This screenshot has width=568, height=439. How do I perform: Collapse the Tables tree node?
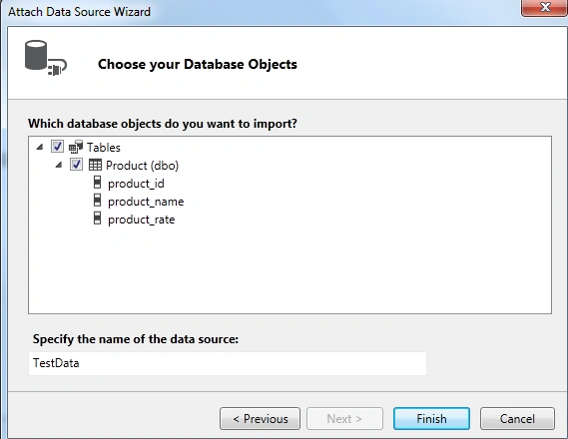click(40, 147)
